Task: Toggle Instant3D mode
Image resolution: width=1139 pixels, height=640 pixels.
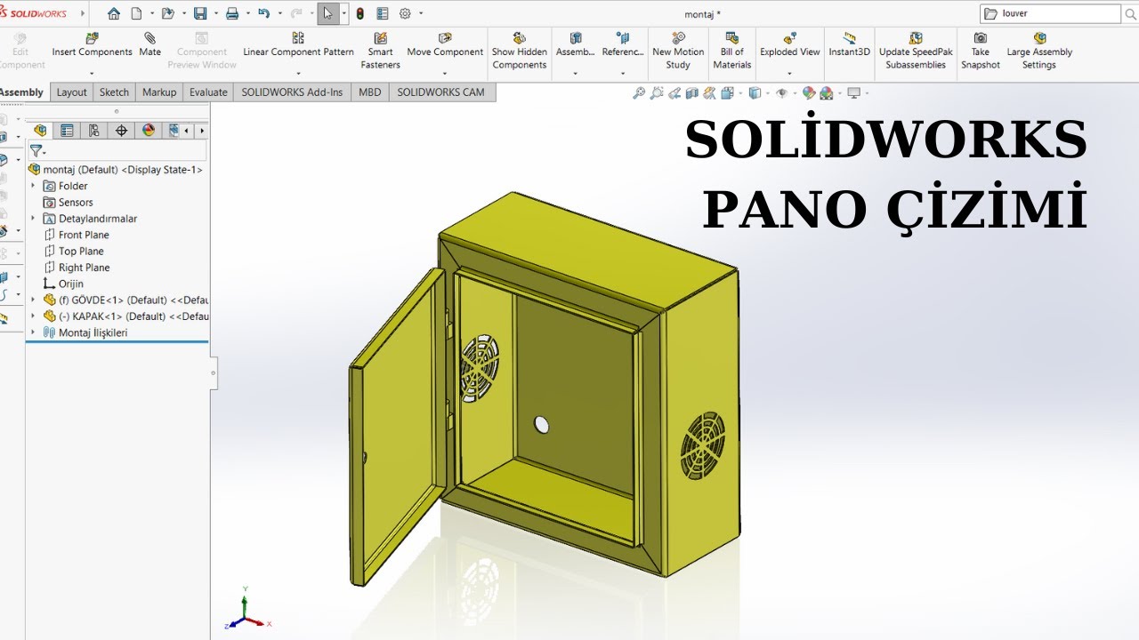Action: point(850,45)
